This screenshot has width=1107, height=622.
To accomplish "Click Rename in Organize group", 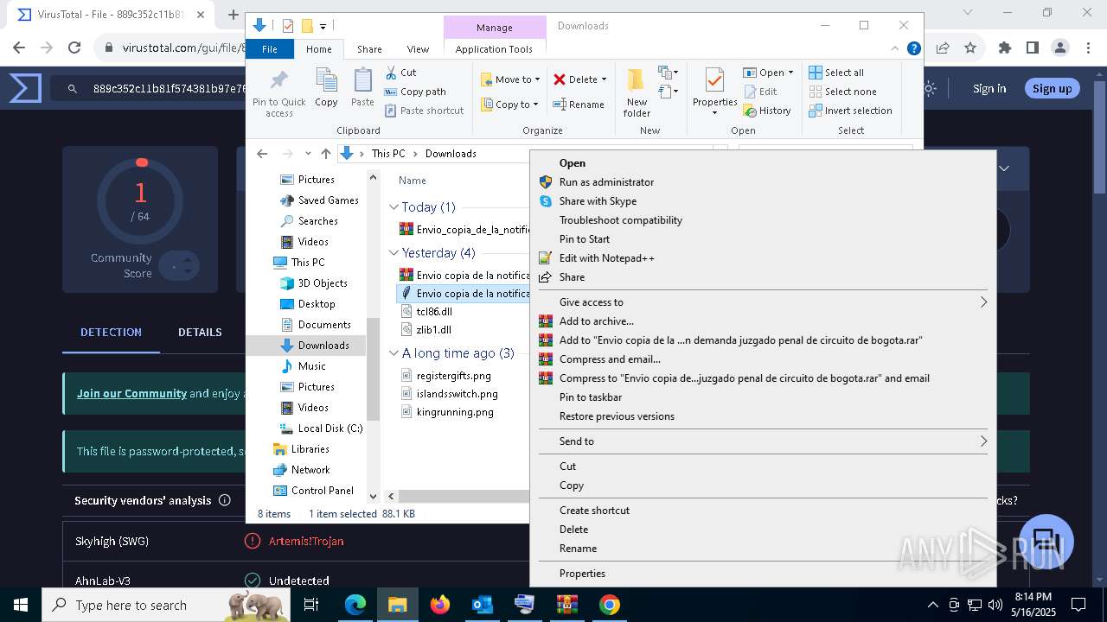I will [x=579, y=105].
